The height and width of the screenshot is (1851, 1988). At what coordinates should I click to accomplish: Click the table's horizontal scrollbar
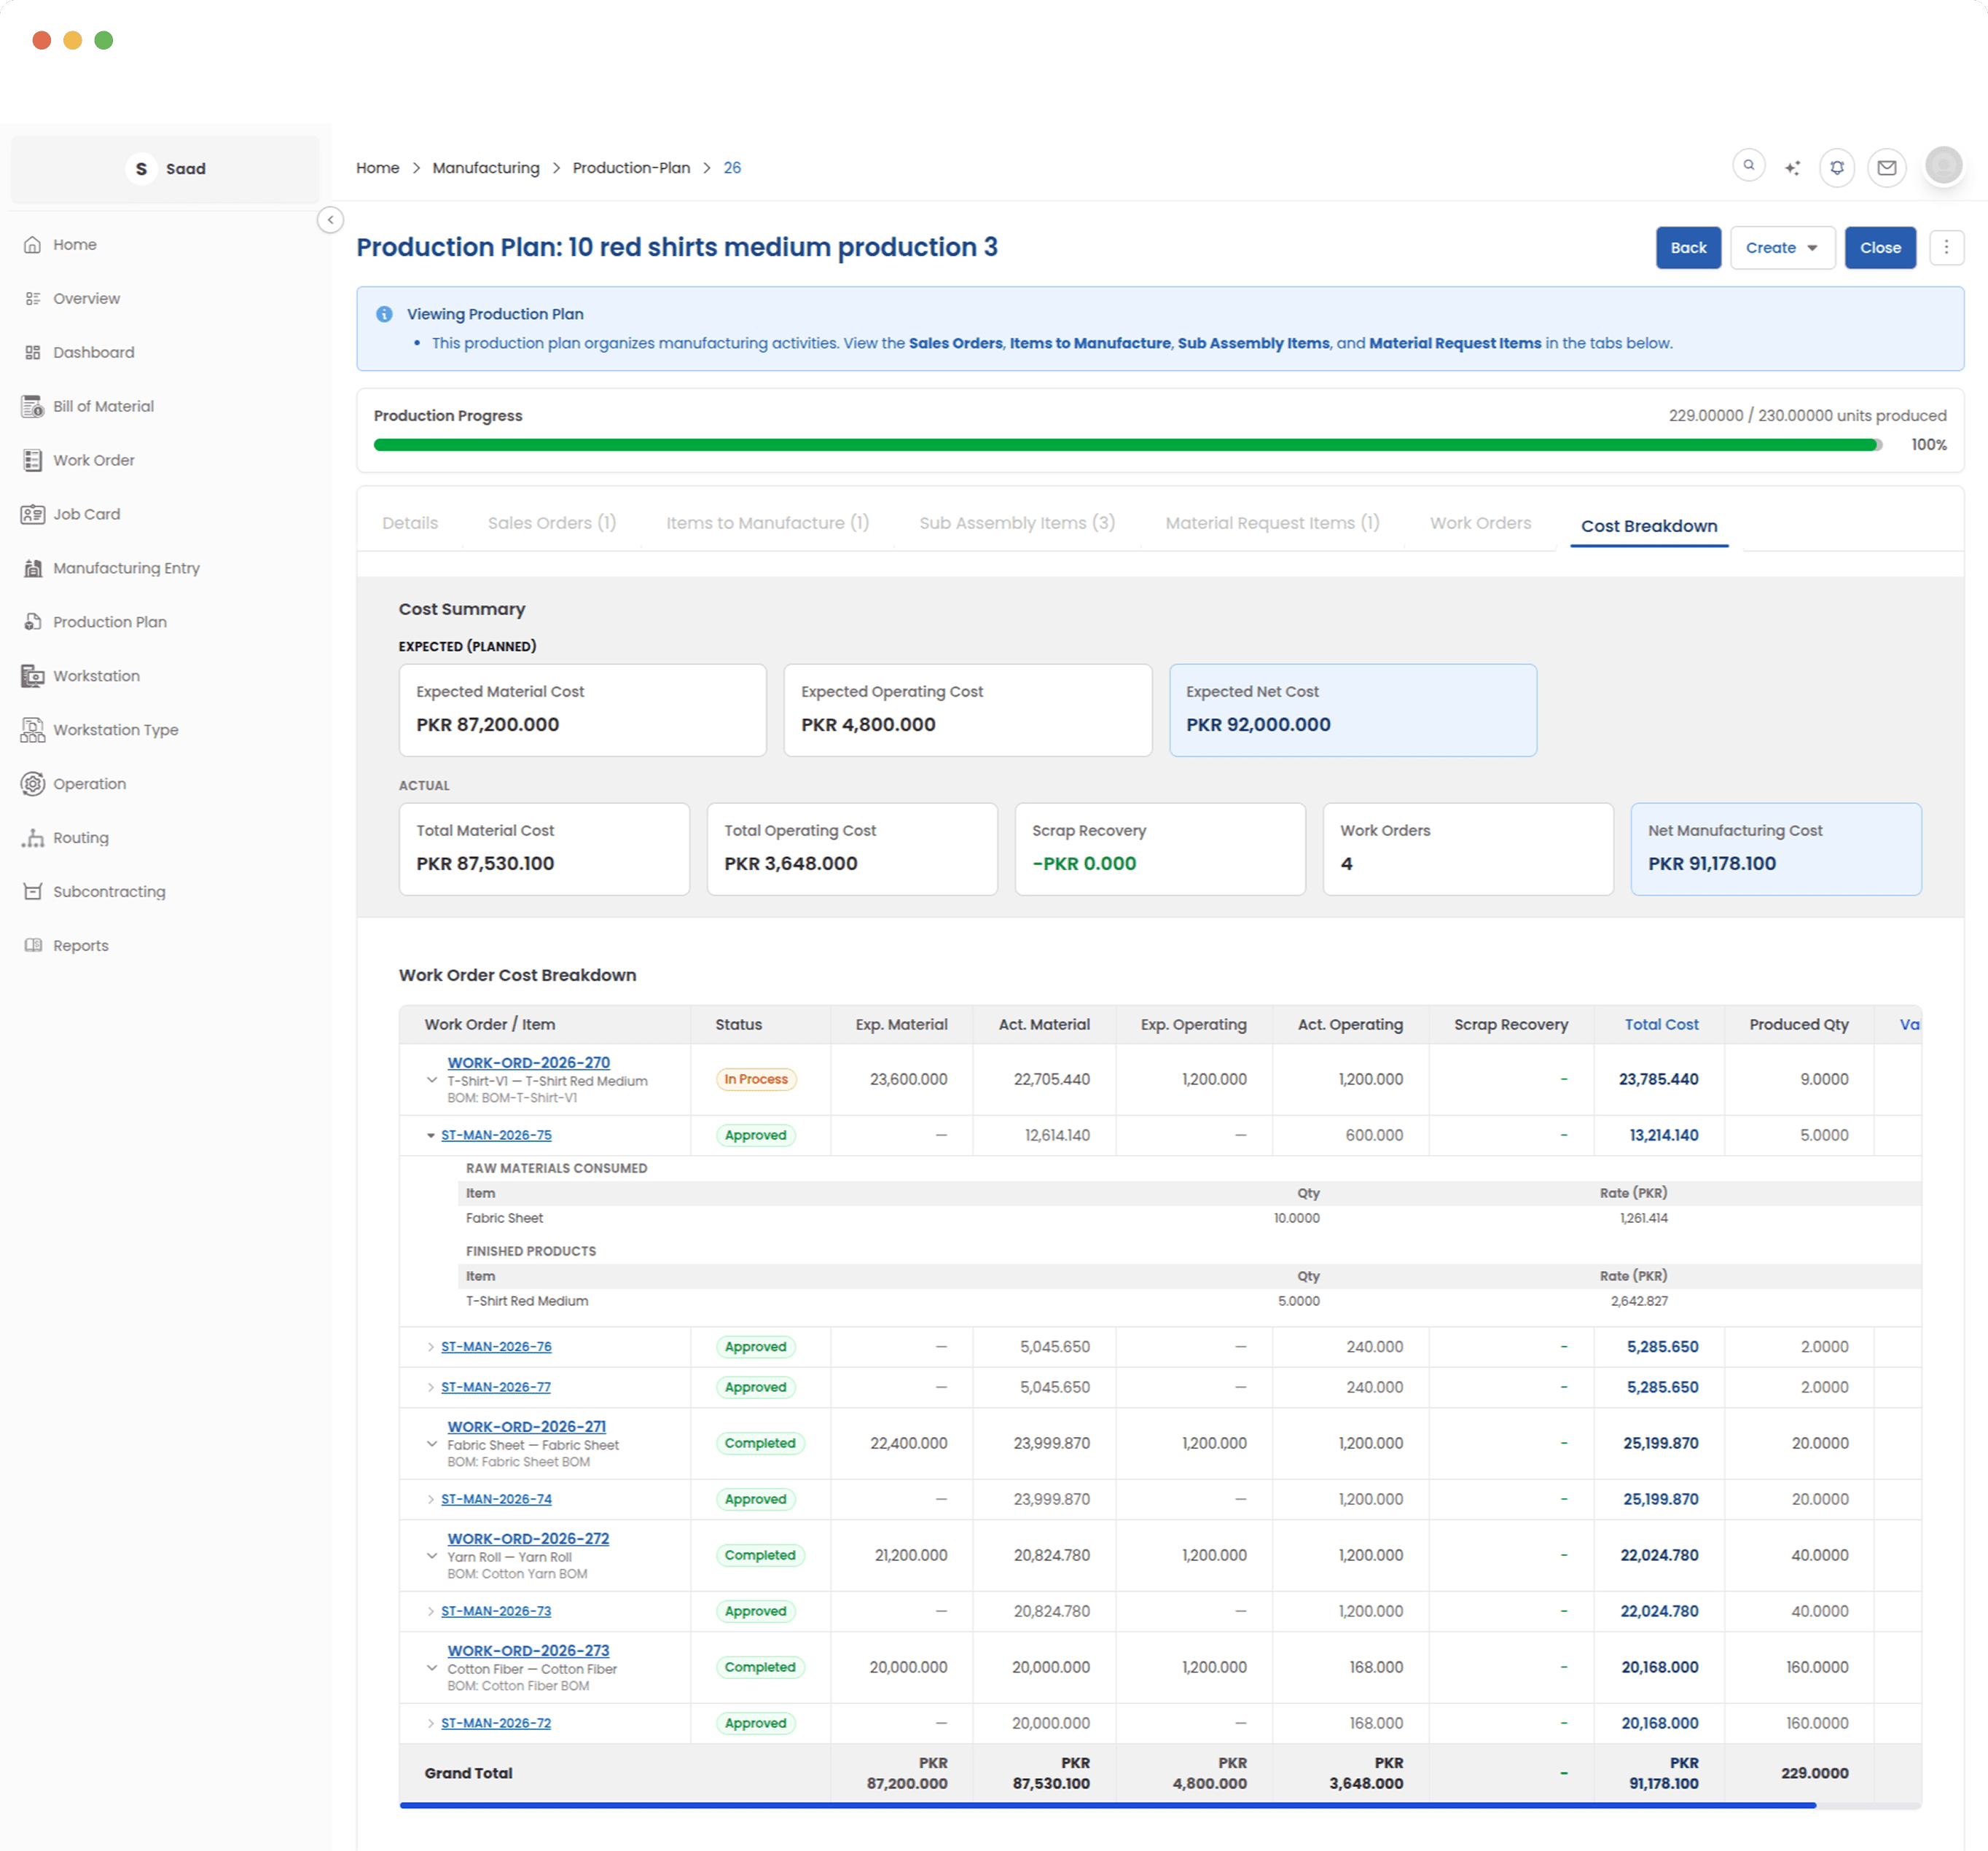pyautogui.click(x=1106, y=1806)
